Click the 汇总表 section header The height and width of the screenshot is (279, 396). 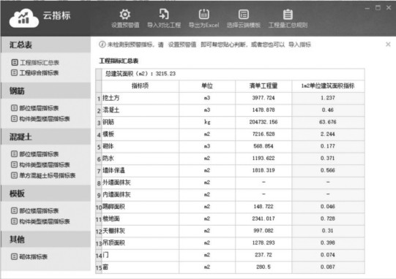45,45
